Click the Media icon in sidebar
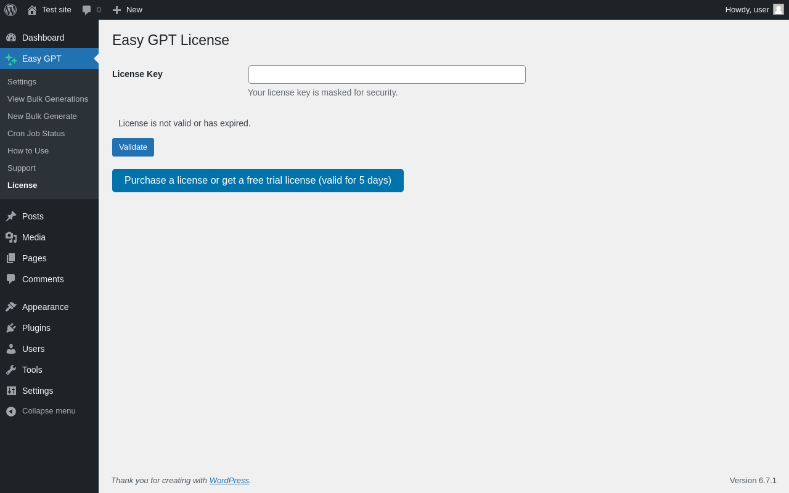 tap(11, 237)
